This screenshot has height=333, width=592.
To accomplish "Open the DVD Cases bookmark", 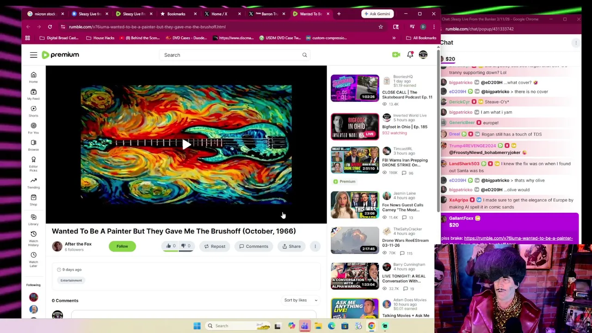I will point(186,38).
